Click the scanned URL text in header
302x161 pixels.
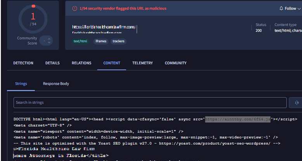104,27
